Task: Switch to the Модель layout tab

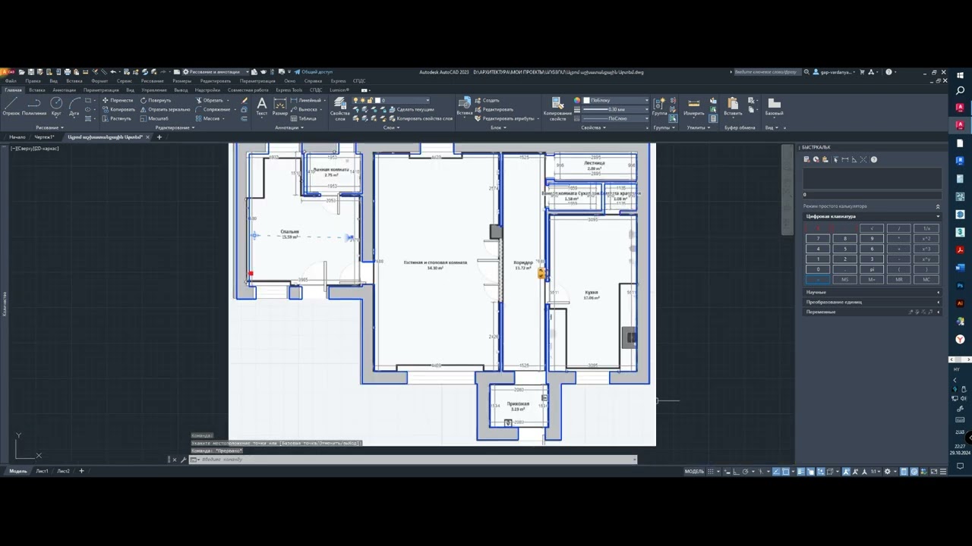Action: [x=17, y=471]
